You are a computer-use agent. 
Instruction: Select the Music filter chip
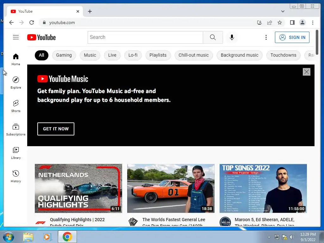coord(90,55)
